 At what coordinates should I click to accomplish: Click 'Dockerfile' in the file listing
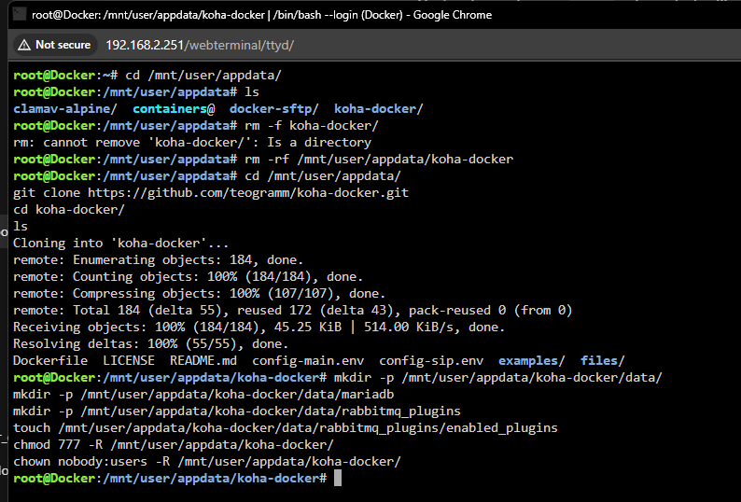(x=50, y=361)
